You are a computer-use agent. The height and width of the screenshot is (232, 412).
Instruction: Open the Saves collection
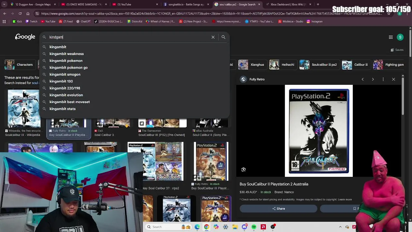point(397,50)
